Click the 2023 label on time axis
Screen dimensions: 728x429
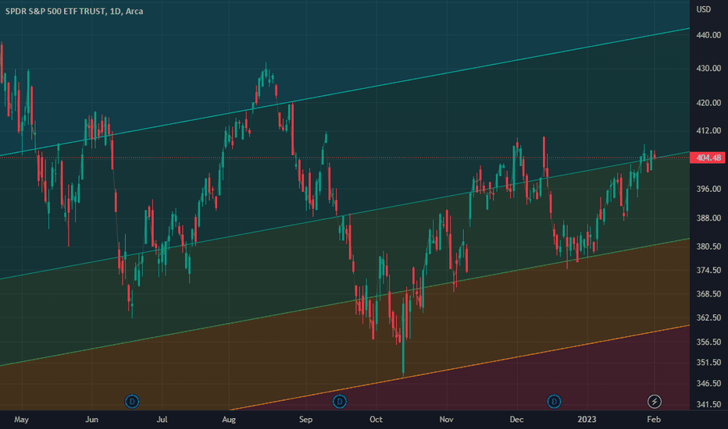[587, 420]
